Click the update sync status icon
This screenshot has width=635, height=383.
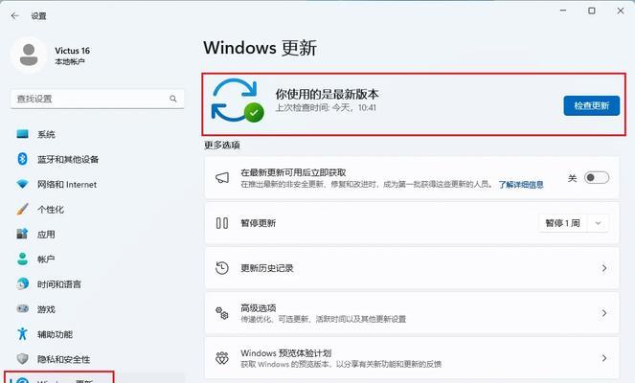pos(238,101)
